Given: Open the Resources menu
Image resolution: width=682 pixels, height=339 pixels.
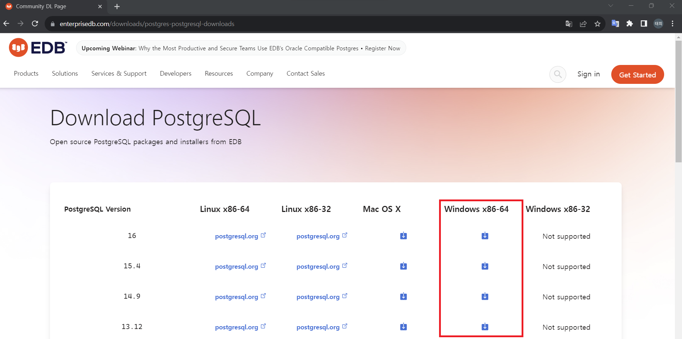Looking at the screenshot, I should click(x=219, y=74).
